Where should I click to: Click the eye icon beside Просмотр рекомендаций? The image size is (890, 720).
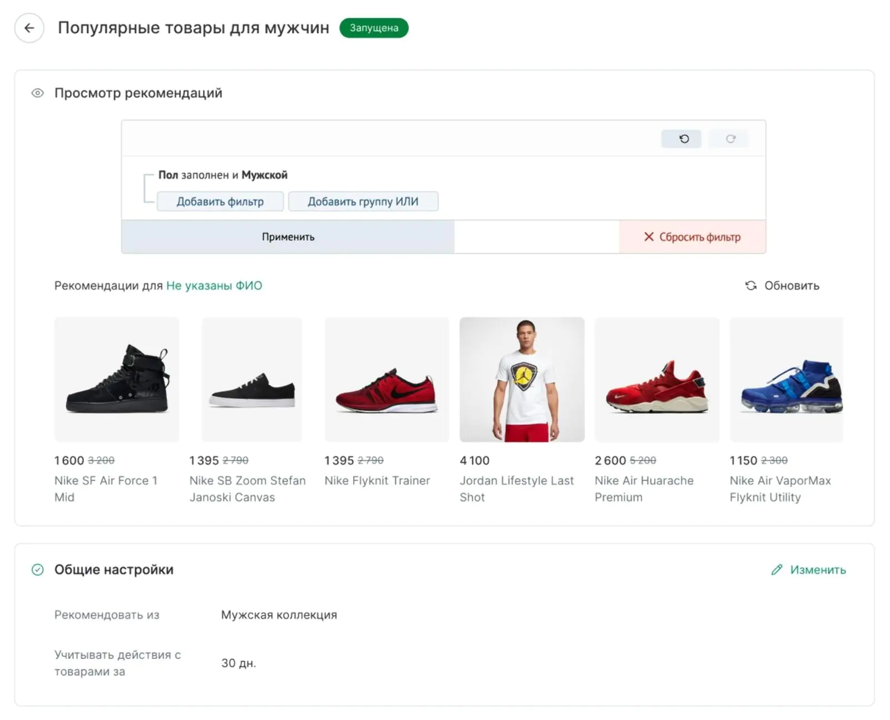tap(37, 93)
